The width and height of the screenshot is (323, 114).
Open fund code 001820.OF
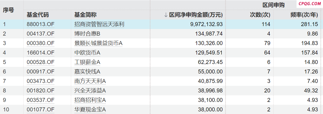click(x=40, y=91)
